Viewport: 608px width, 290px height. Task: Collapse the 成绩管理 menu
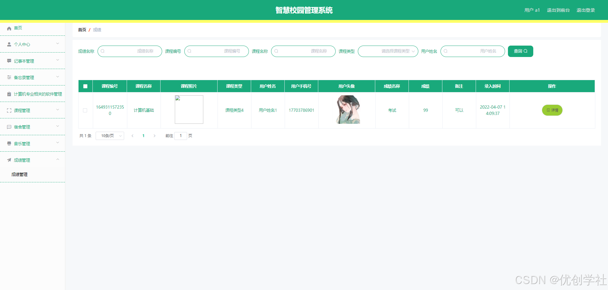(x=58, y=159)
